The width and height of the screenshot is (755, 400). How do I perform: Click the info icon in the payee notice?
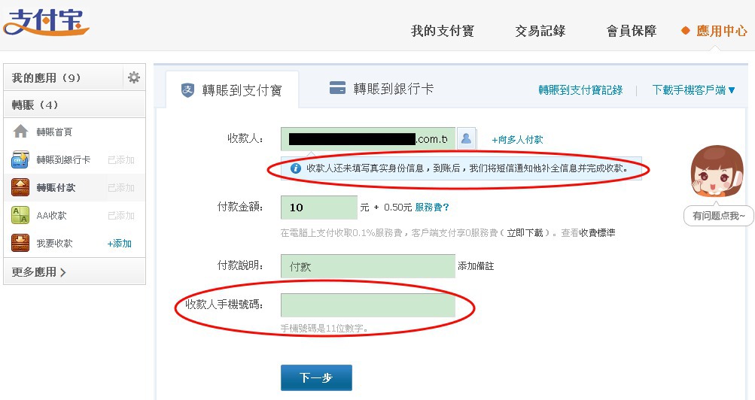[x=296, y=168]
